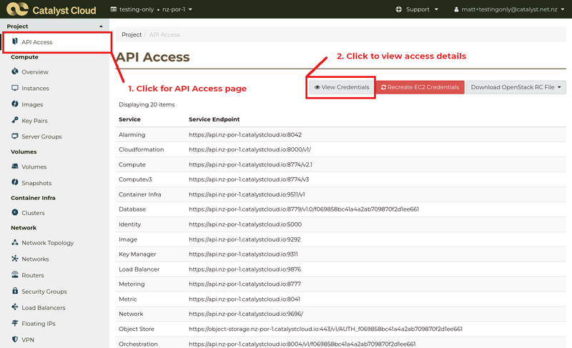Go to the Instances page
The width and height of the screenshot is (572, 348).
[x=35, y=88]
